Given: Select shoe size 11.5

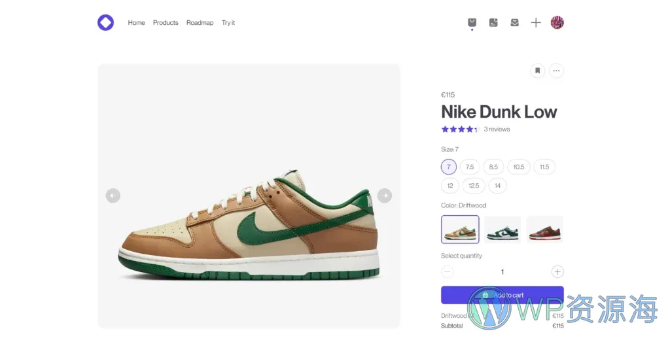Looking at the screenshot, I should click(544, 167).
